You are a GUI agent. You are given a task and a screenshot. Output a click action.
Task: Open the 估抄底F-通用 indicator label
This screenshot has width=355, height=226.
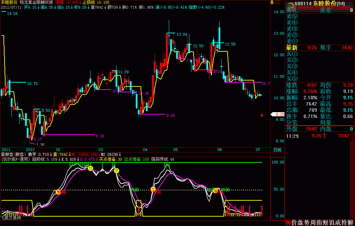(x=16, y=159)
